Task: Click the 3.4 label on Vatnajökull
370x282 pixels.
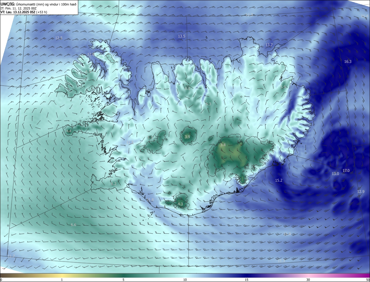Action: pyautogui.click(x=223, y=145)
